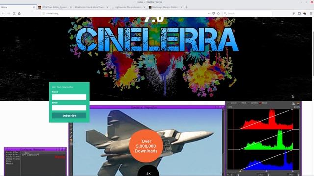This screenshot has height=176, width=314.
Task: Close the LiVES Video Editing System tab
Action: pyautogui.click(x=71, y=7)
